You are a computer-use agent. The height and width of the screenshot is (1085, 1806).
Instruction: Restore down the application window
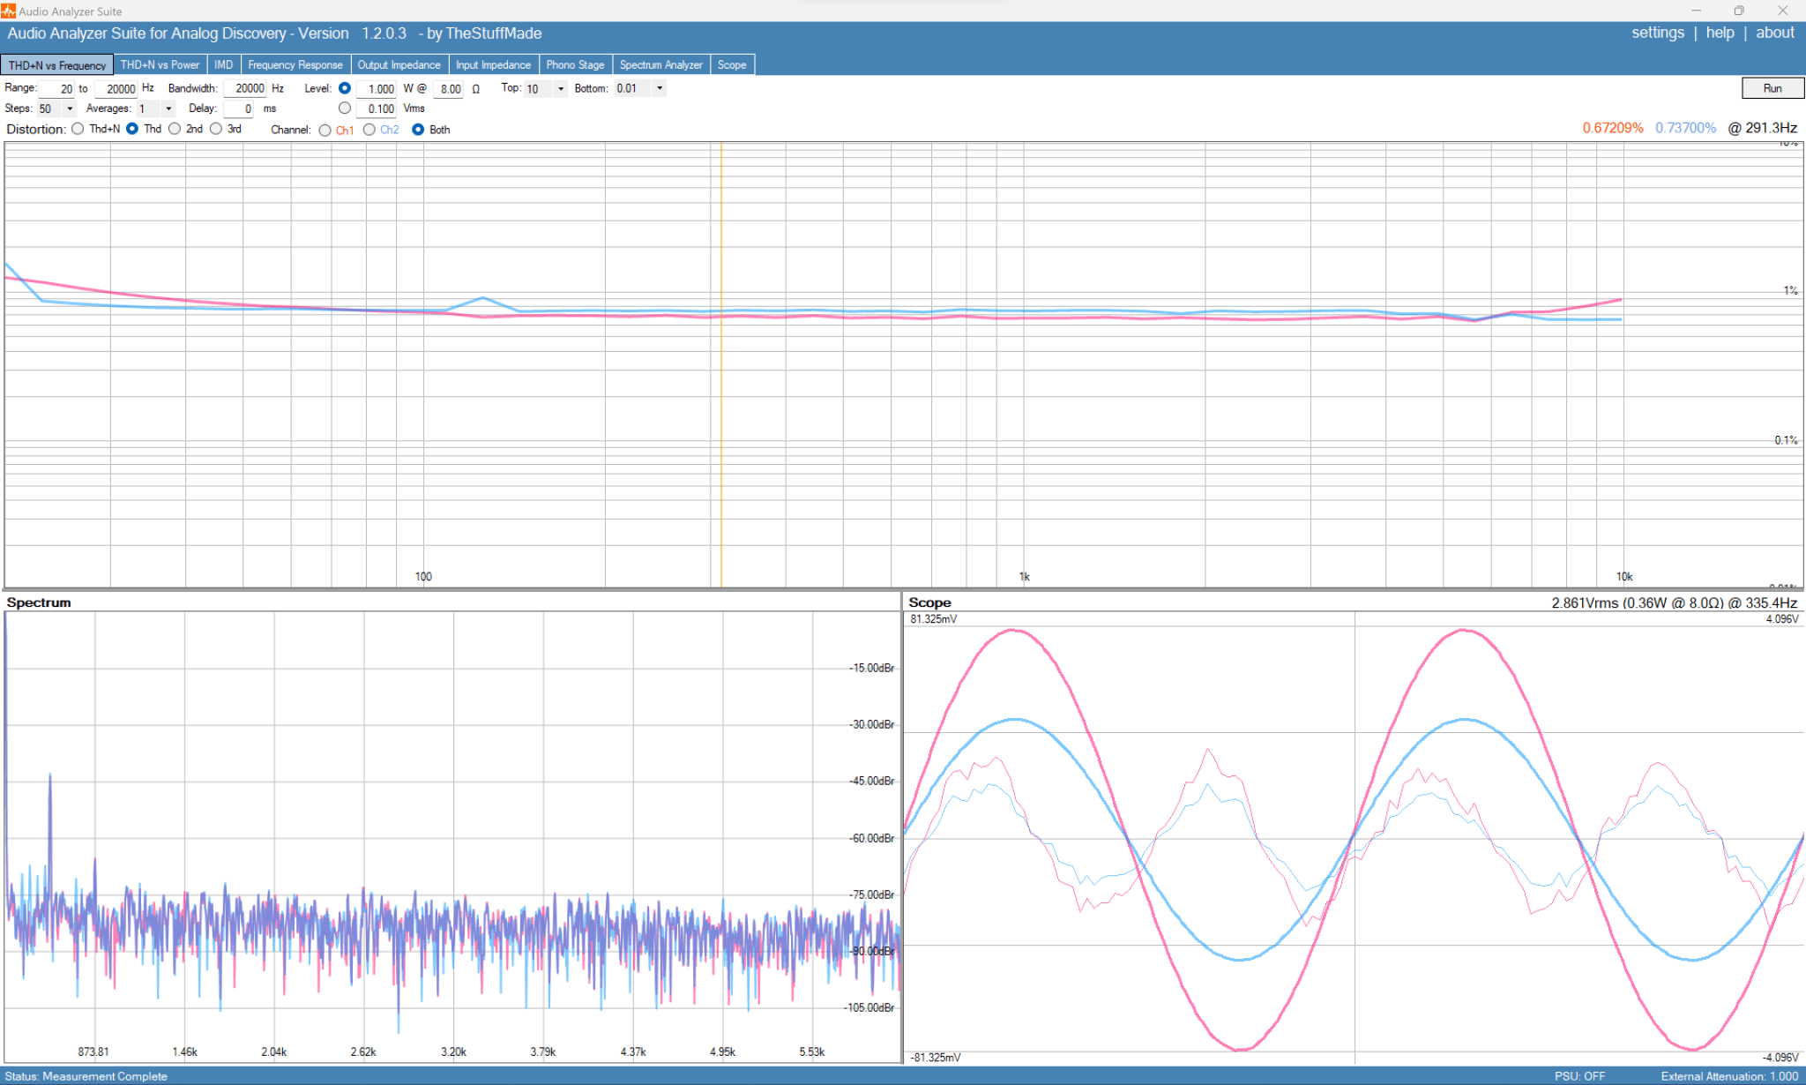[1739, 11]
